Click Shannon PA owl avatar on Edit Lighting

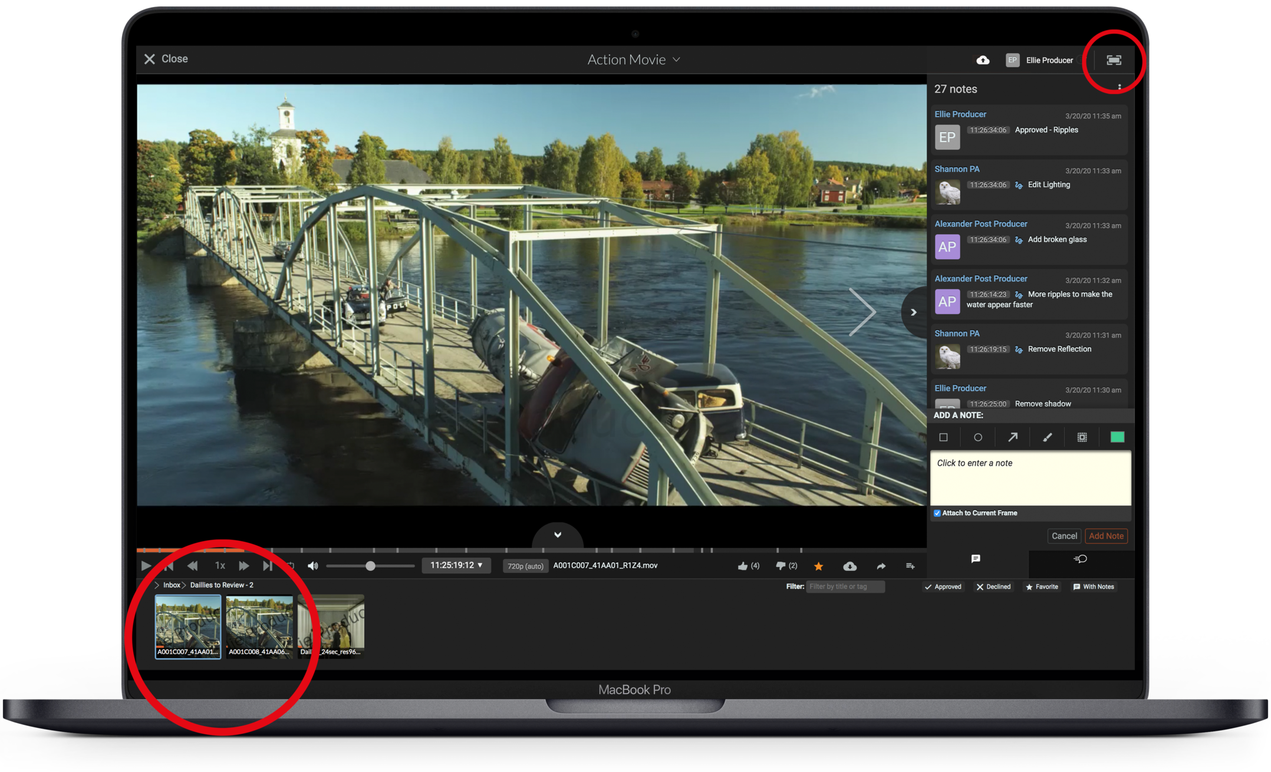point(947,192)
